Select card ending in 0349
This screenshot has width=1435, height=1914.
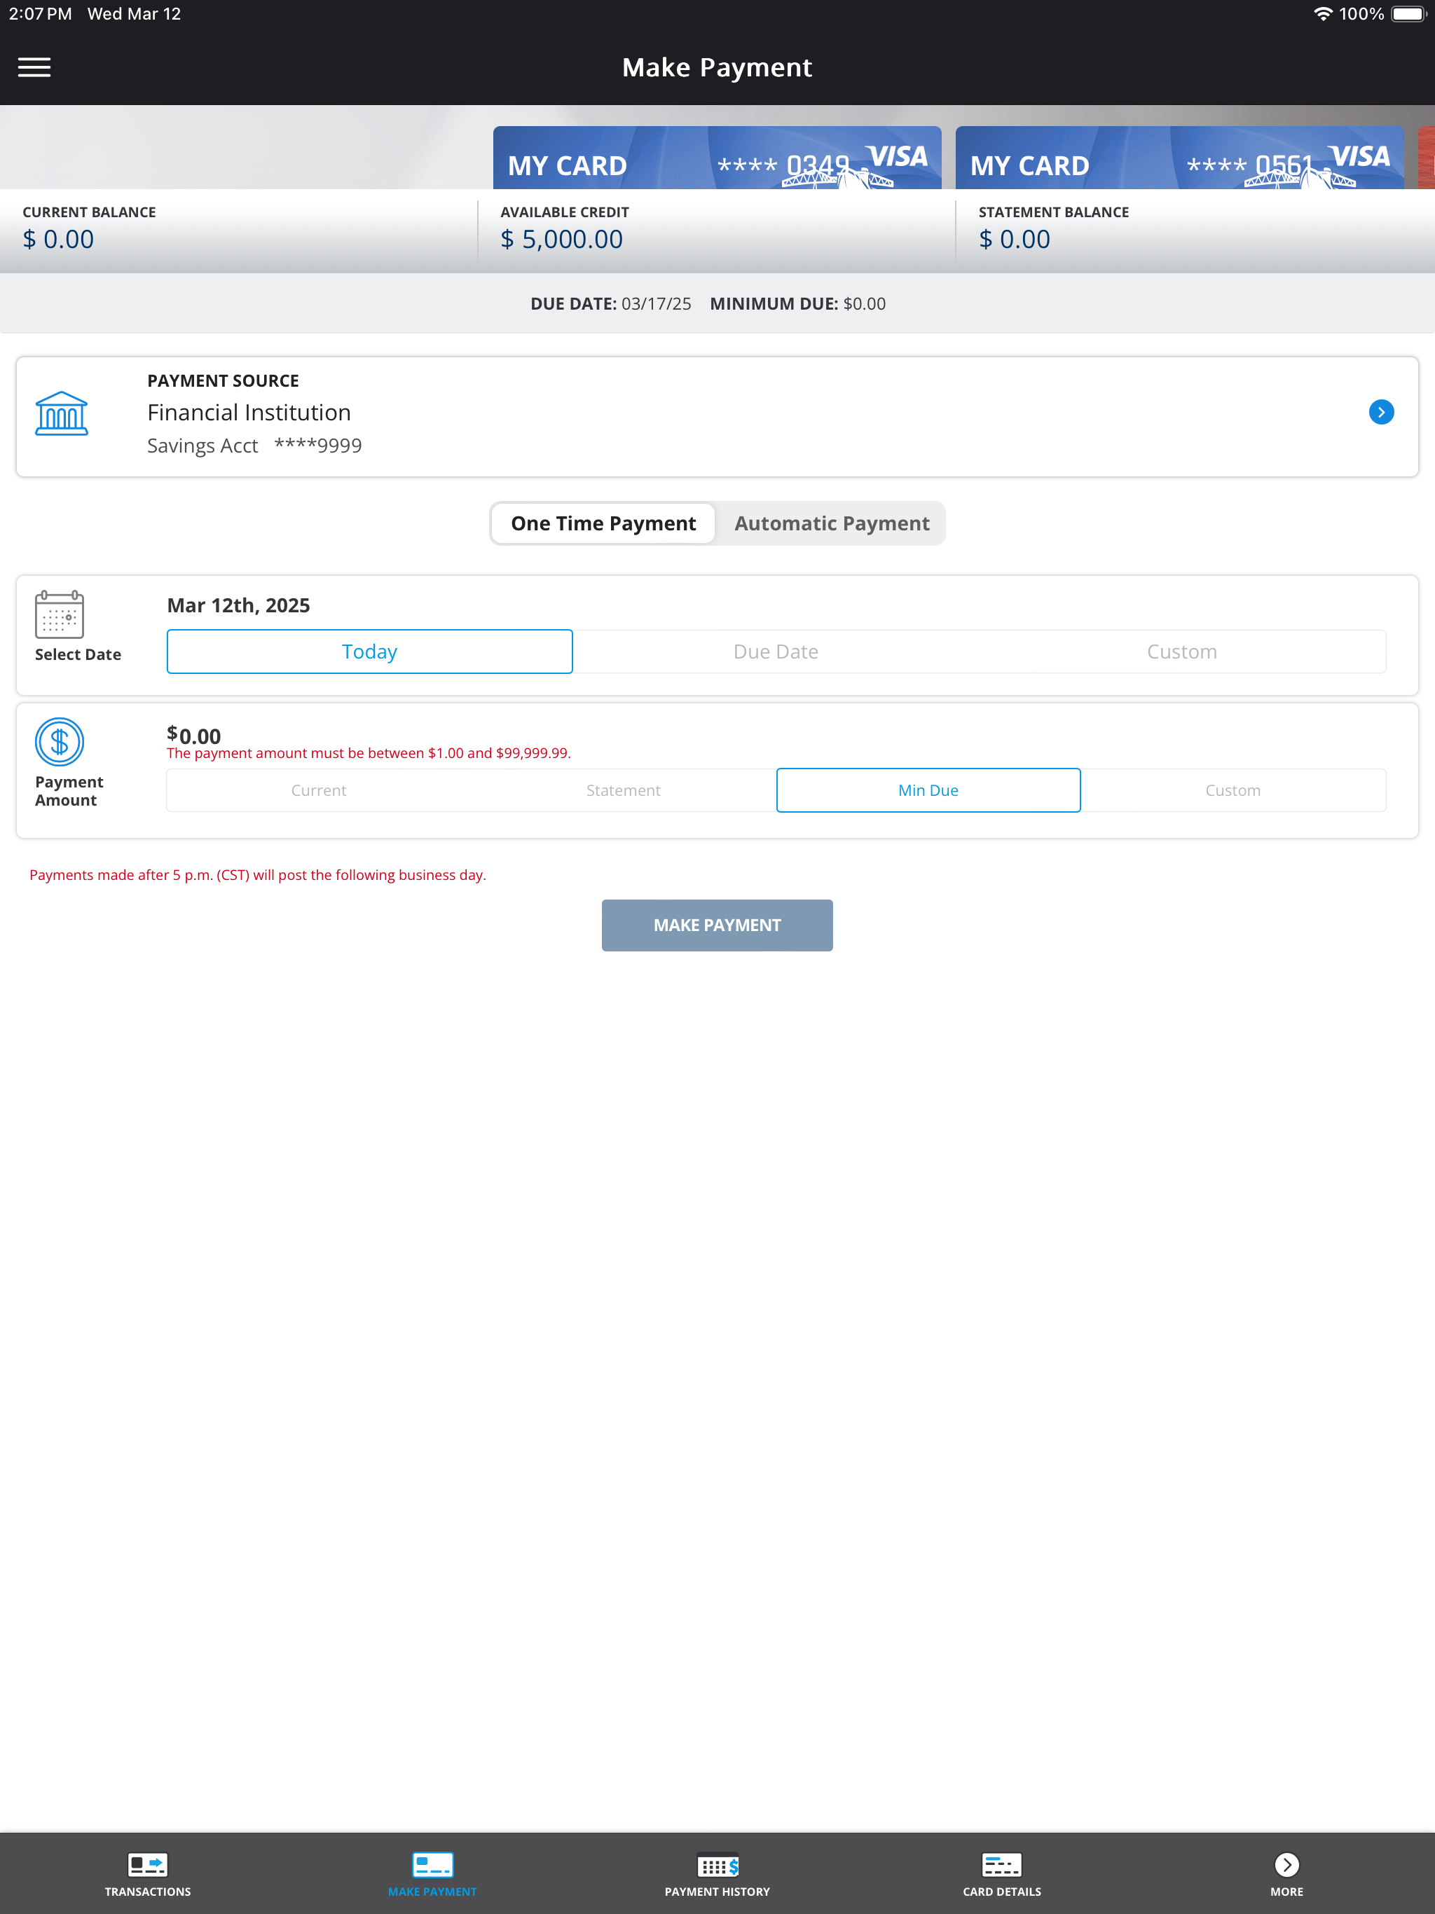tap(717, 158)
